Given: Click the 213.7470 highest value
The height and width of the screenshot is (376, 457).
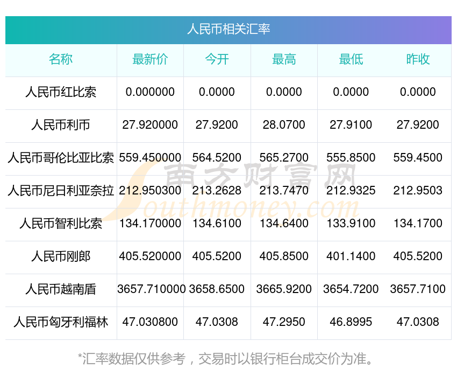Looking at the screenshot, I should click(284, 191).
